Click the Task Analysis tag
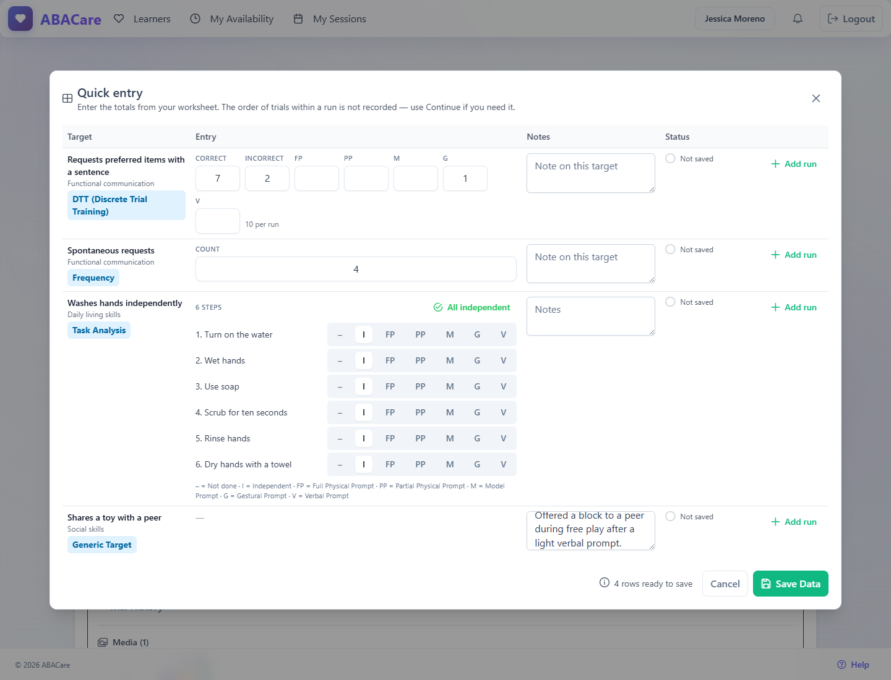The image size is (891, 680). [x=99, y=330]
